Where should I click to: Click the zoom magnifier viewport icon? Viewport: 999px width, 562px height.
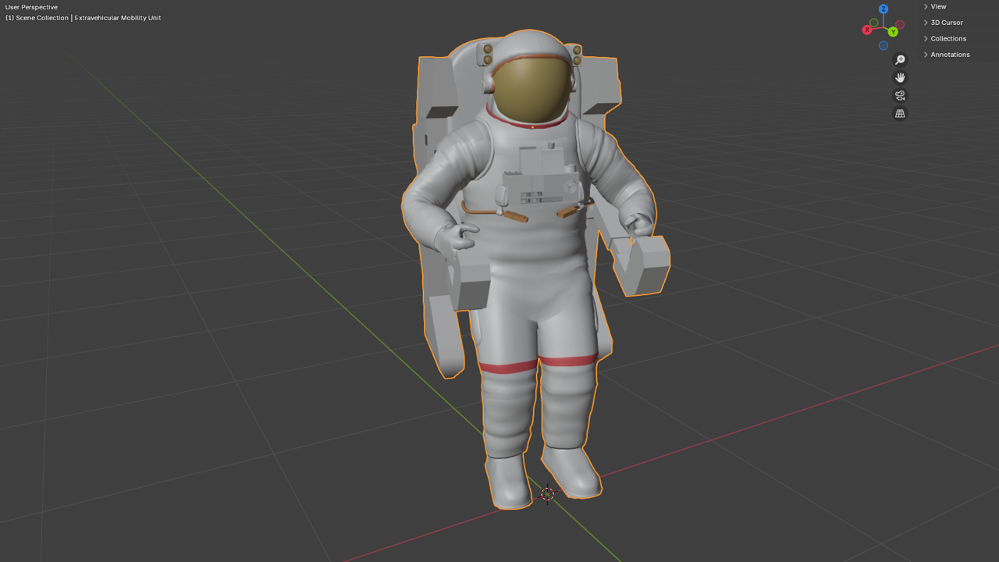(900, 60)
